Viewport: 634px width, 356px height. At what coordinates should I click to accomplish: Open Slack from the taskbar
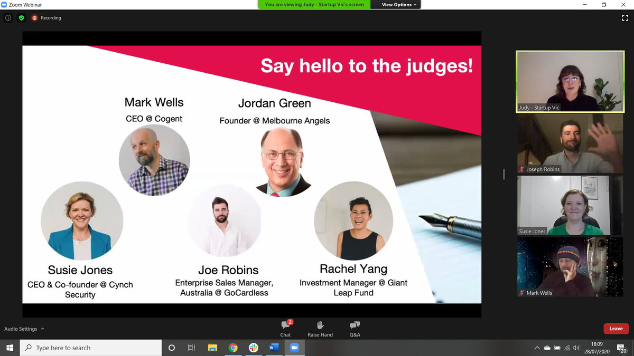click(254, 348)
